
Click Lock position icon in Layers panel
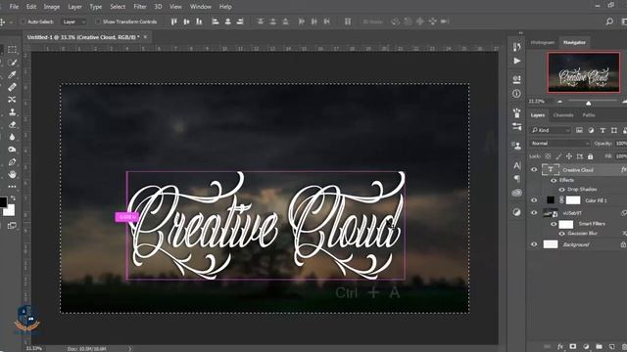(569, 156)
